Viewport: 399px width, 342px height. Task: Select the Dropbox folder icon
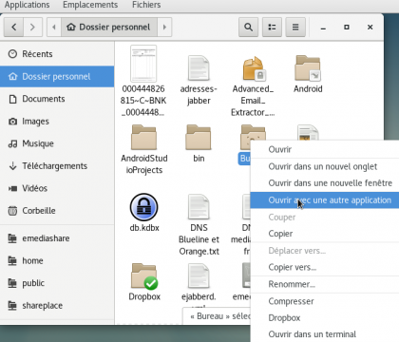point(144,276)
